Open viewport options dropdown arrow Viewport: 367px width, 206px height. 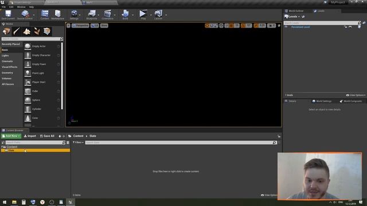pyautogui.click(x=68, y=25)
